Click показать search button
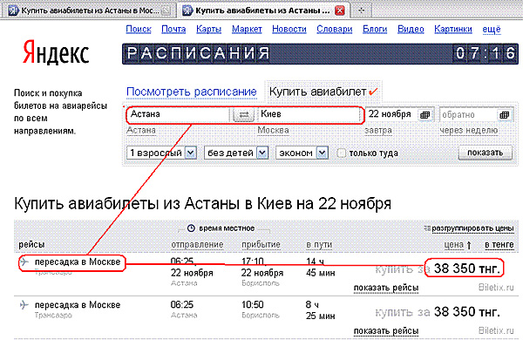The image size is (523, 340). point(485,153)
